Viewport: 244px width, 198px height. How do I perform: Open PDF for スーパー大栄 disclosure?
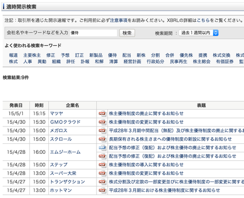coord(103,173)
